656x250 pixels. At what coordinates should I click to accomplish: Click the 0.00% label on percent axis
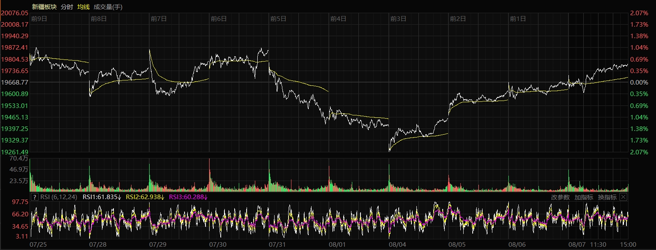point(639,83)
